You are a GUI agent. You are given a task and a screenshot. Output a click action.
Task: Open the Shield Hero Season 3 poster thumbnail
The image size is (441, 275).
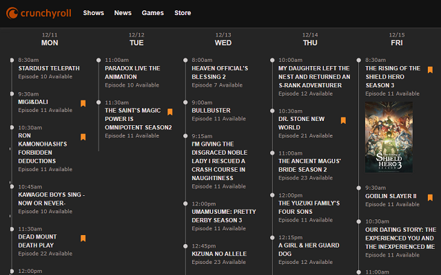point(389,137)
